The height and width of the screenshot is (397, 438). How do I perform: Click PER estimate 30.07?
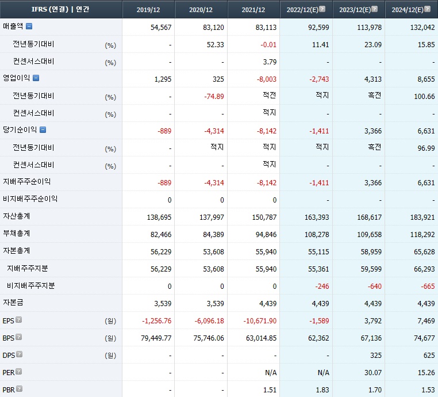[373, 373]
